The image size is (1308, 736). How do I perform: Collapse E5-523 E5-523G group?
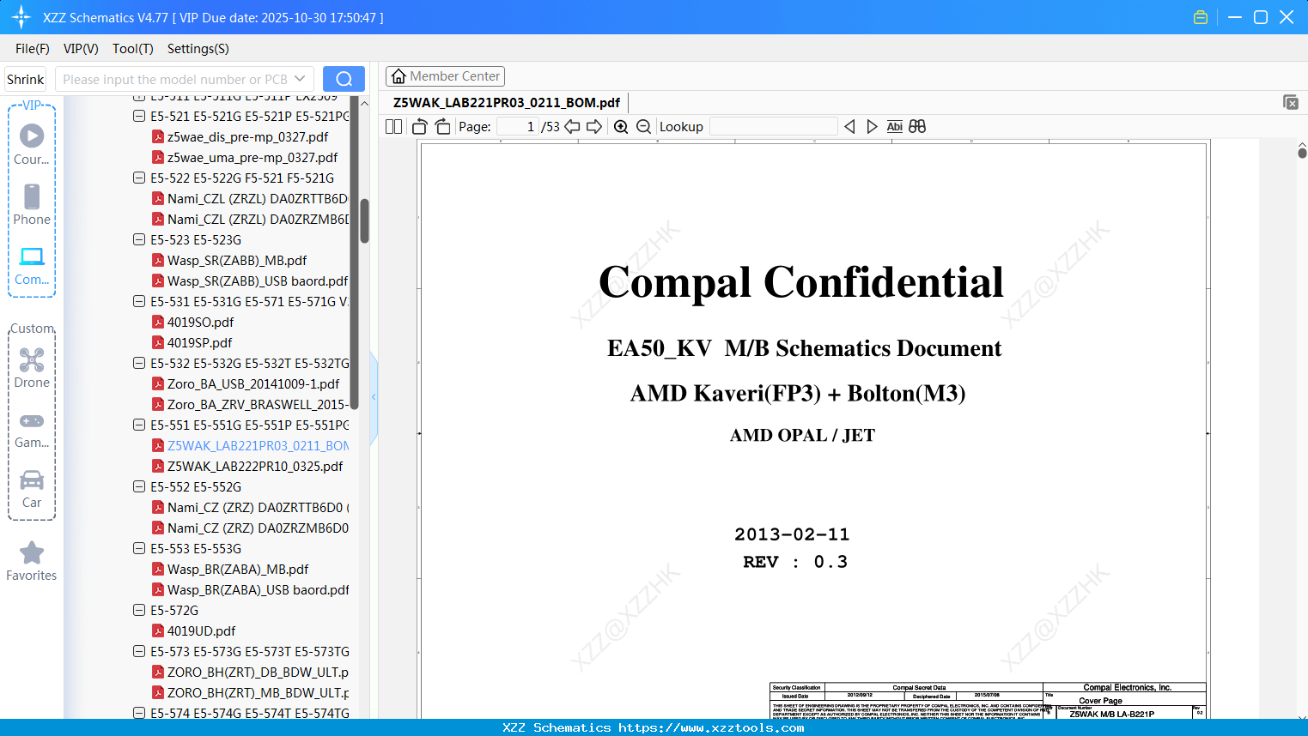tap(139, 239)
